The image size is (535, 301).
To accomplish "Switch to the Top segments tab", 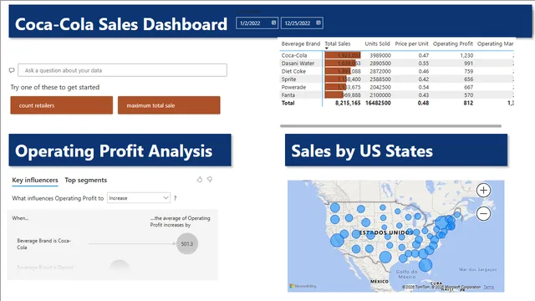I will click(x=86, y=180).
